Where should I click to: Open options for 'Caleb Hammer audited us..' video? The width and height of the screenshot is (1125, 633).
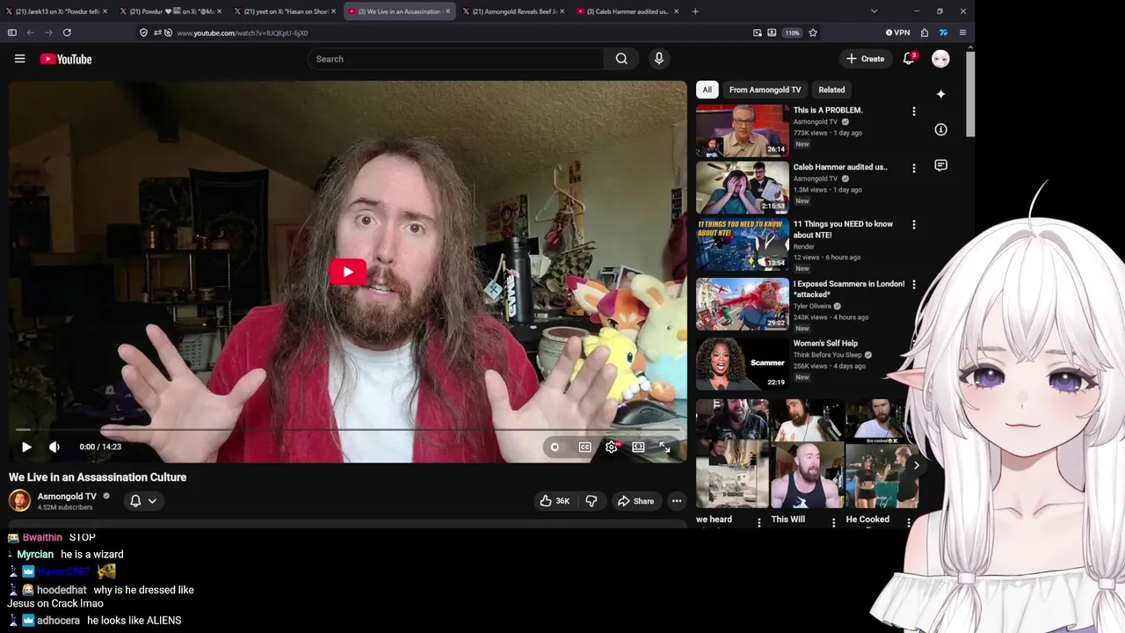pos(913,168)
